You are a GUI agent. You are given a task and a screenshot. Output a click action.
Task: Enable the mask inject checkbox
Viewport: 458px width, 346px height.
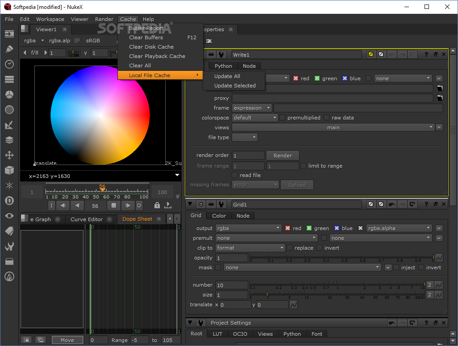(396, 267)
